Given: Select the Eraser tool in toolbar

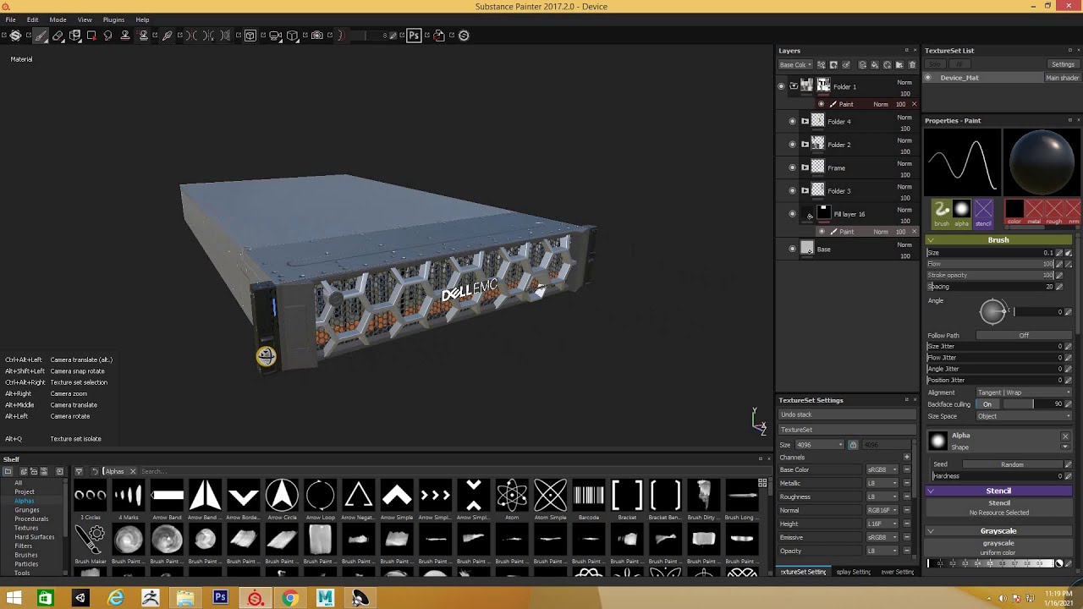Looking at the screenshot, I should 58,36.
